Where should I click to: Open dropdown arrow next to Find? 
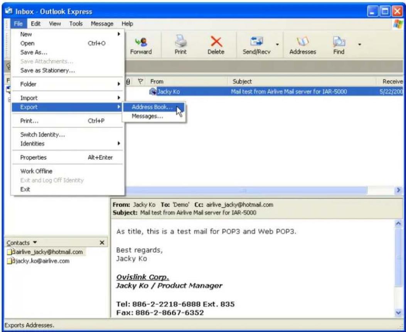pos(359,44)
